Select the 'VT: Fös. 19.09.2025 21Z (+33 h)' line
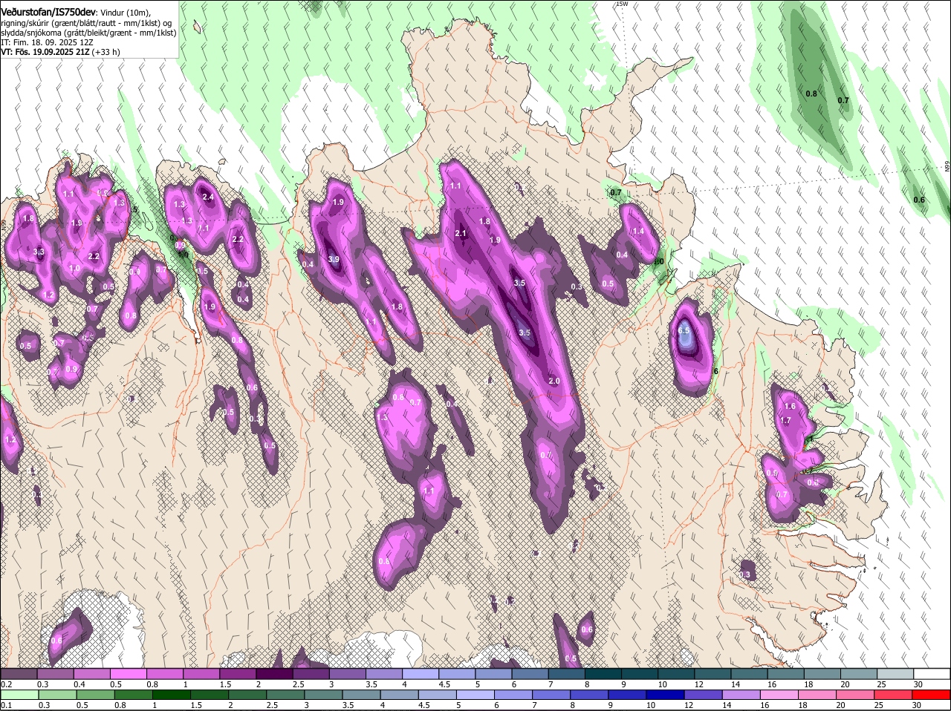The image size is (951, 711). tap(60, 52)
